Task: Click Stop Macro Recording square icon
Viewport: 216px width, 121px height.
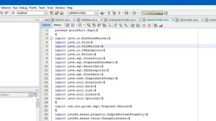Action: [149, 25]
